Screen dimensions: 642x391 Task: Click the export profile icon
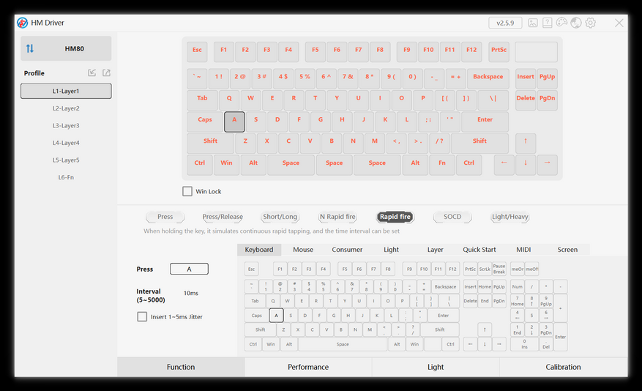(106, 73)
